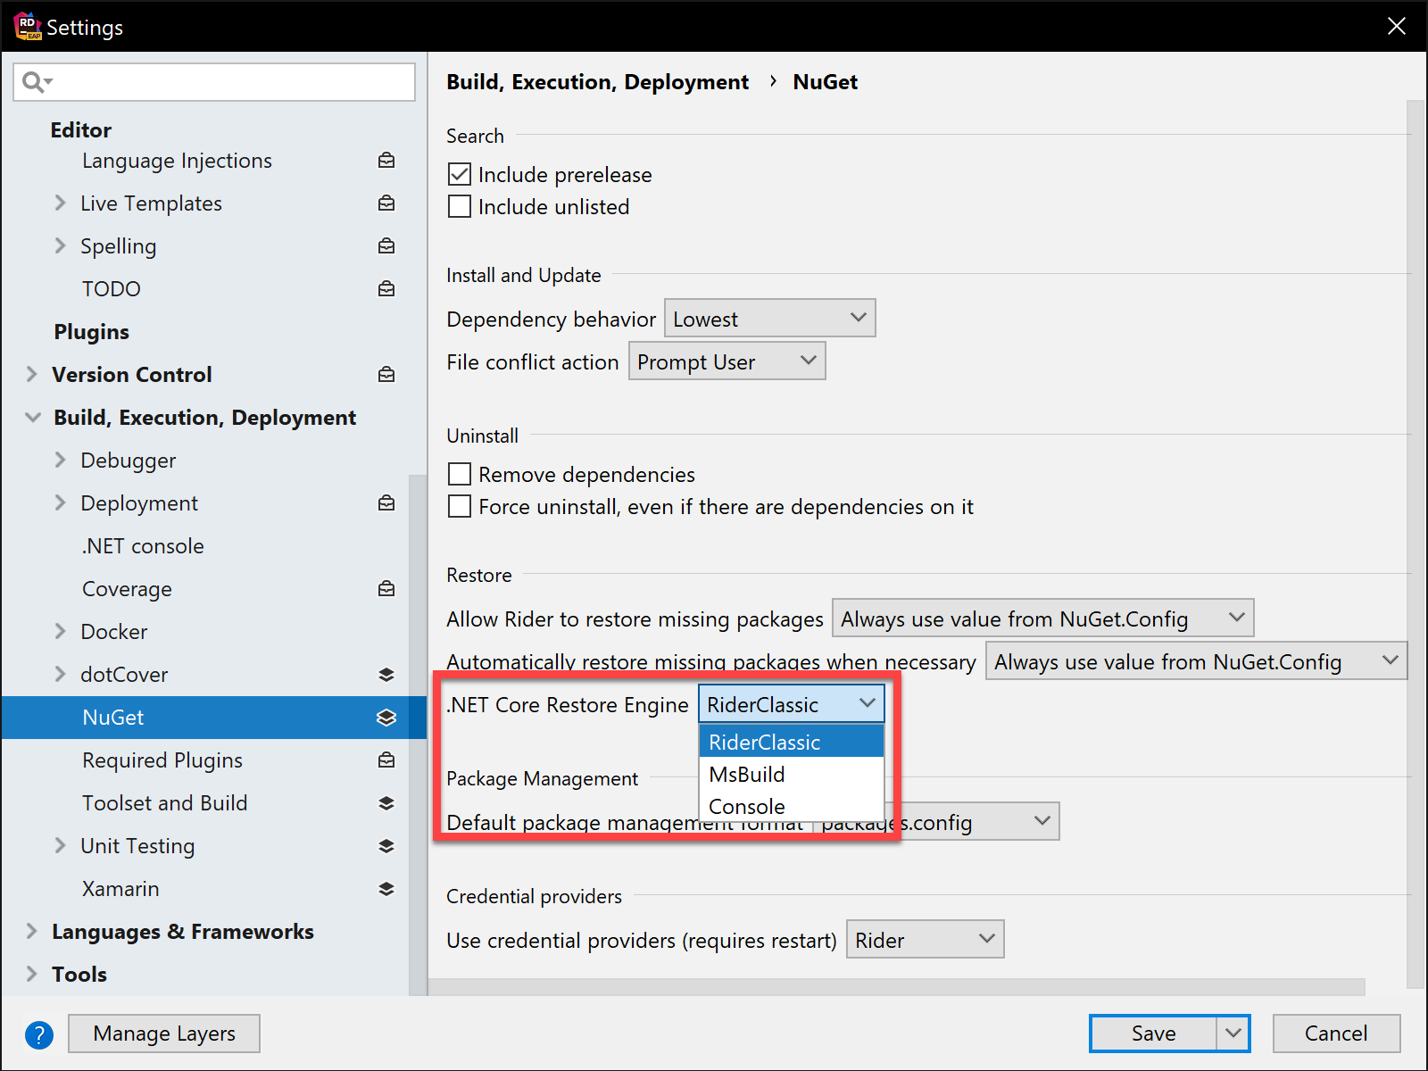Select RiderClassic option in list
1428x1071 pixels.
tap(792, 742)
